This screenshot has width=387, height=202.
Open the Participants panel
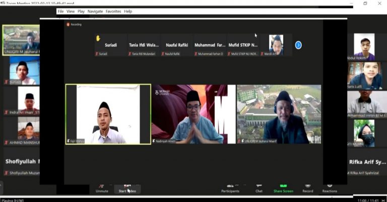pyautogui.click(x=230, y=188)
